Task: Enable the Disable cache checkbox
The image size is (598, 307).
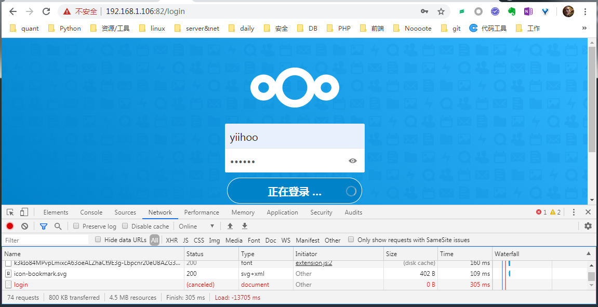Action: pyautogui.click(x=125, y=226)
